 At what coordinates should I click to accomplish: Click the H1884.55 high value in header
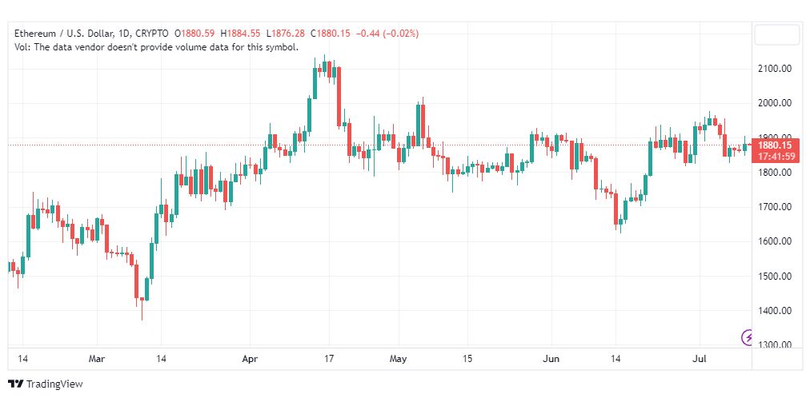pyautogui.click(x=241, y=34)
